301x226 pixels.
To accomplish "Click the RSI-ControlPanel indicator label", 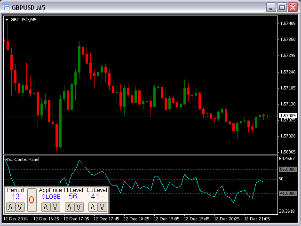I will (22, 159).
